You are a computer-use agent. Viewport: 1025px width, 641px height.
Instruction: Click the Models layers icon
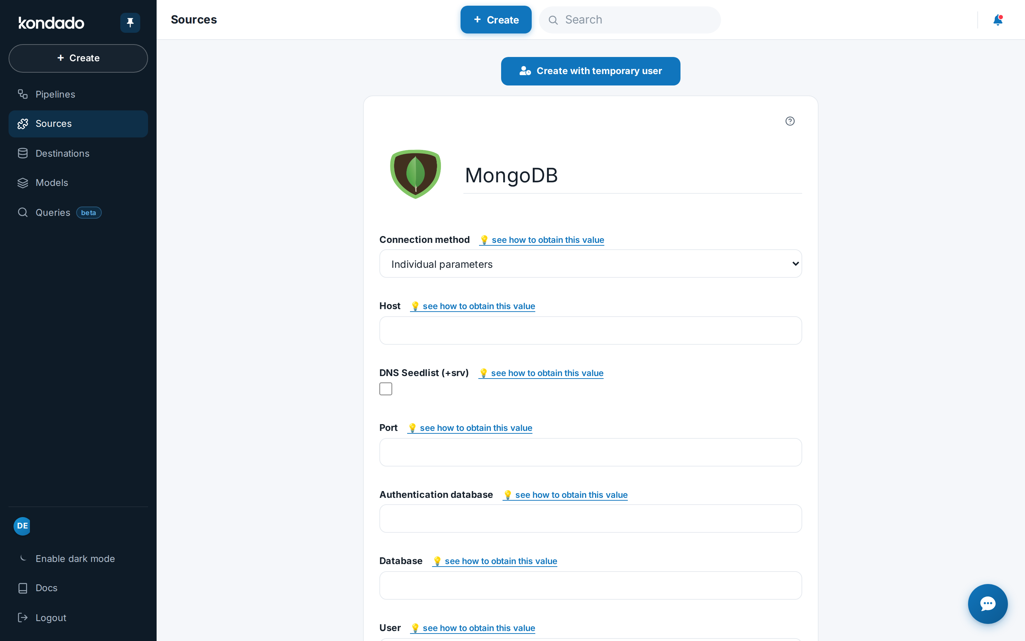point(23,183)
